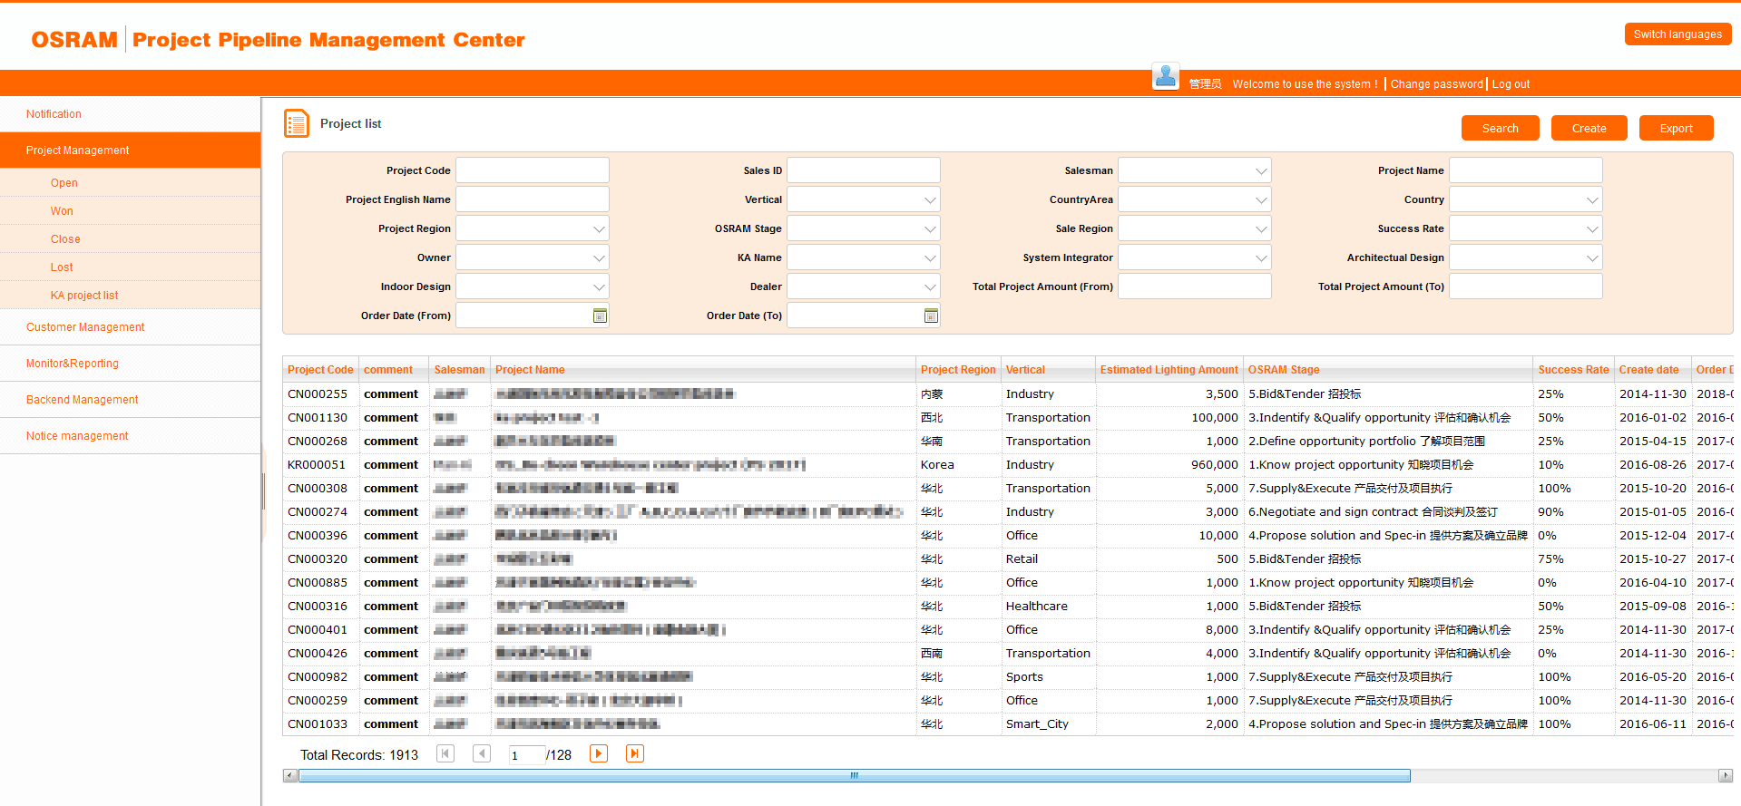This screenshot has height=806, width=1741.
Task: Click the left arrow of horizontal scrollbar
Action: click(x=290, y=775)
